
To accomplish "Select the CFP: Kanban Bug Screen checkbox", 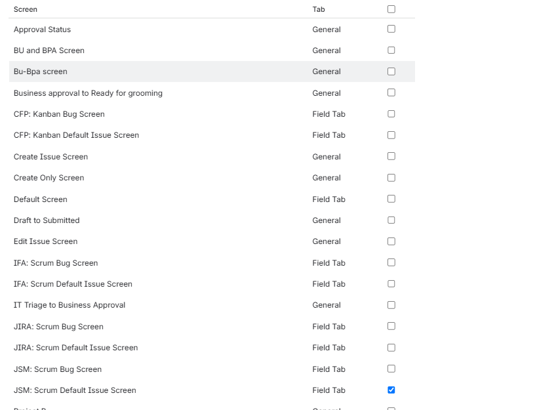I will (391, 114).
